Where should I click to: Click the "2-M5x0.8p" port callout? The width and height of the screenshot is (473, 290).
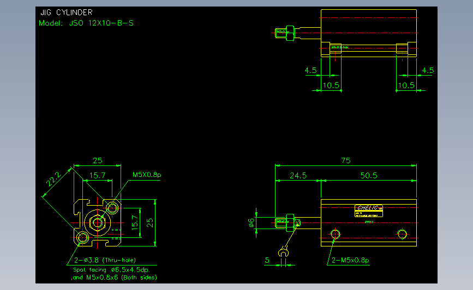click(350, 260)
